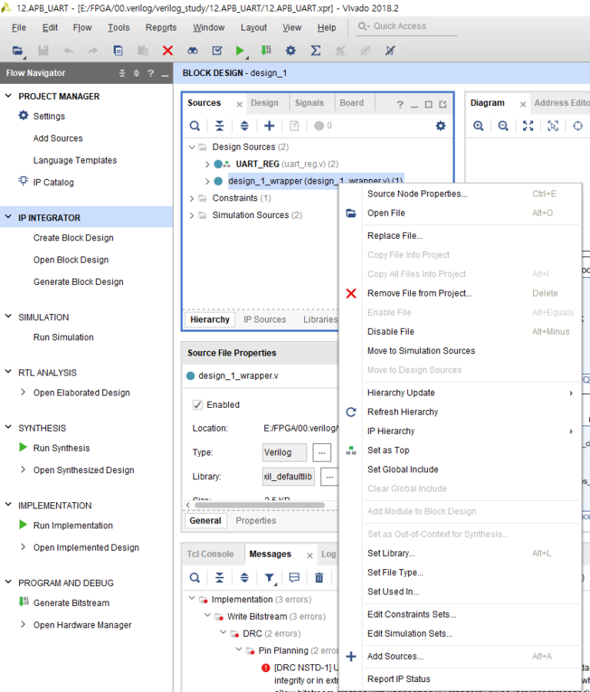Screen dimensions: 590x692
Task: Switch to the Tcl Console tab
Action: (210, 554)
